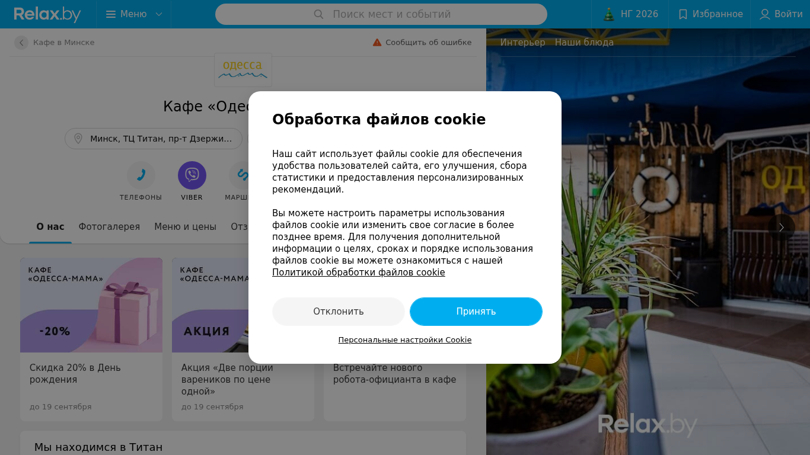
Task: Click the НГ 2026 tree icon
Action: coord(609,14)
